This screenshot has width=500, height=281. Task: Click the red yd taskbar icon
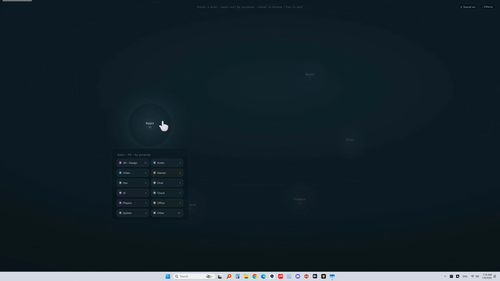280,276
